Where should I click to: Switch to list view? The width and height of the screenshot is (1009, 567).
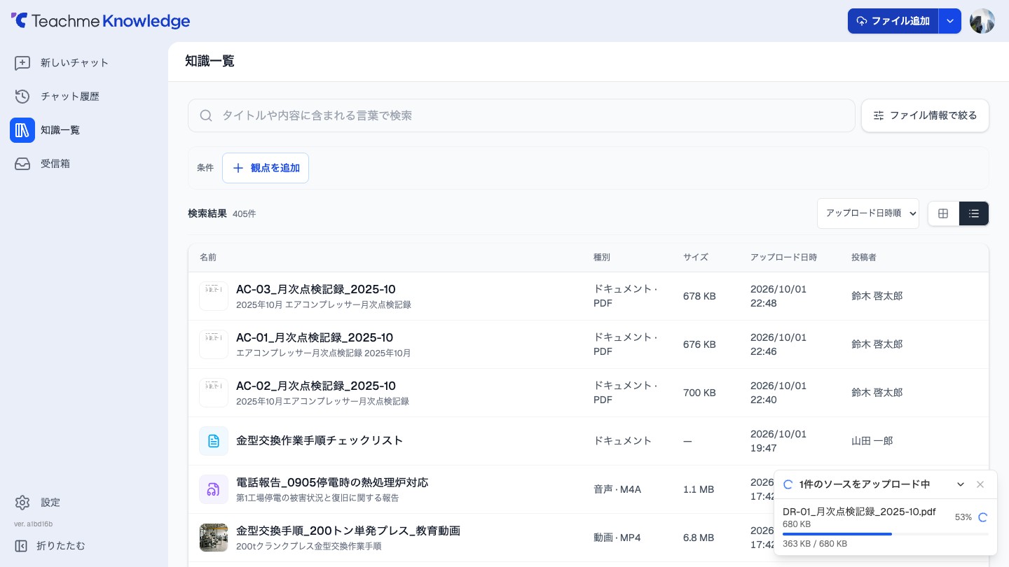(x=974, y=213)
